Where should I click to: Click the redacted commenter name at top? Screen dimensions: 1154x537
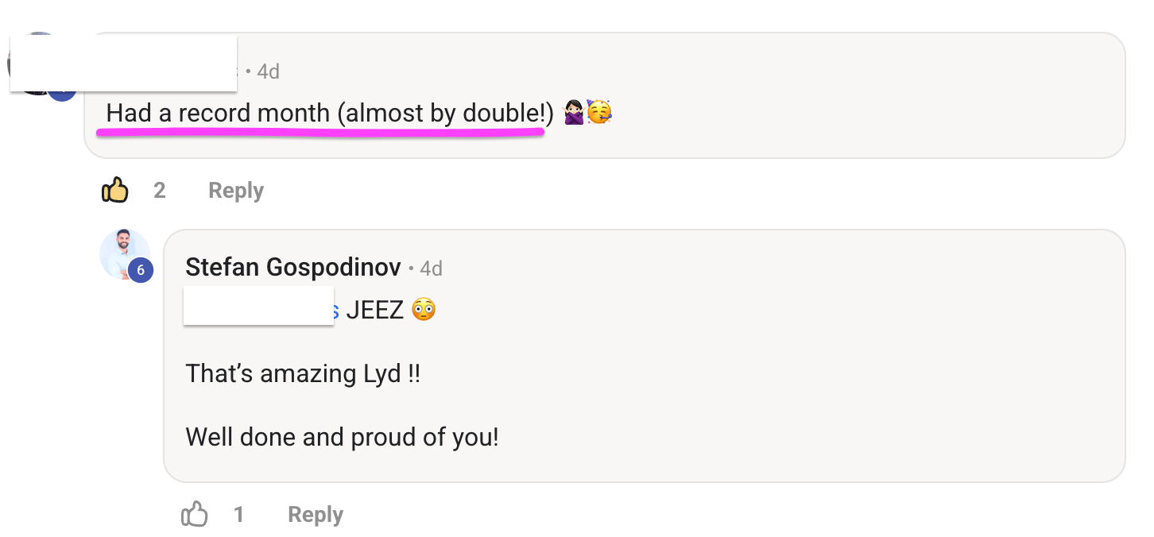pyautogui.click(x=123, y=63)
